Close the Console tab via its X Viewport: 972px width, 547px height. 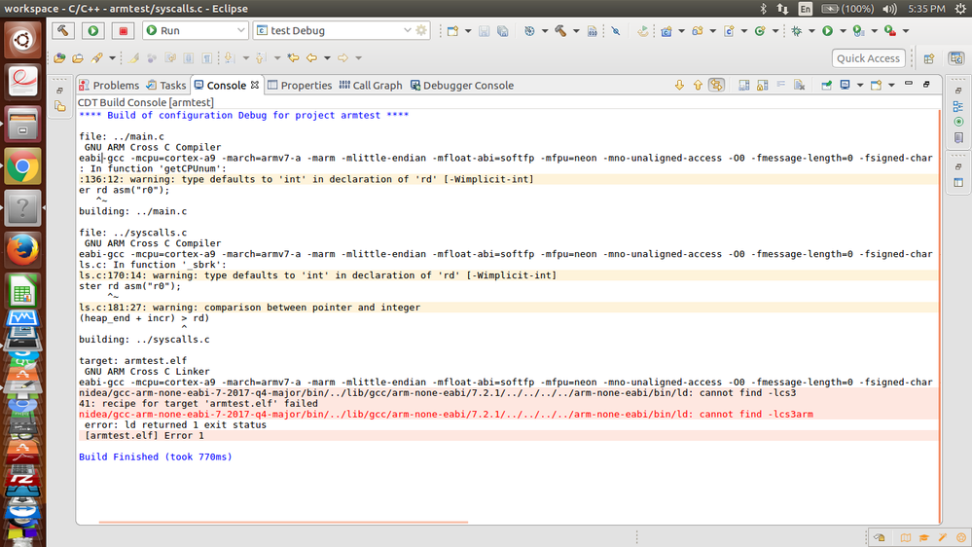click(255, 85)
